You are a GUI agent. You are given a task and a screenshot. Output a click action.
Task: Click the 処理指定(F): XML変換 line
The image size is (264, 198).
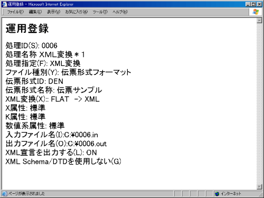43,63
